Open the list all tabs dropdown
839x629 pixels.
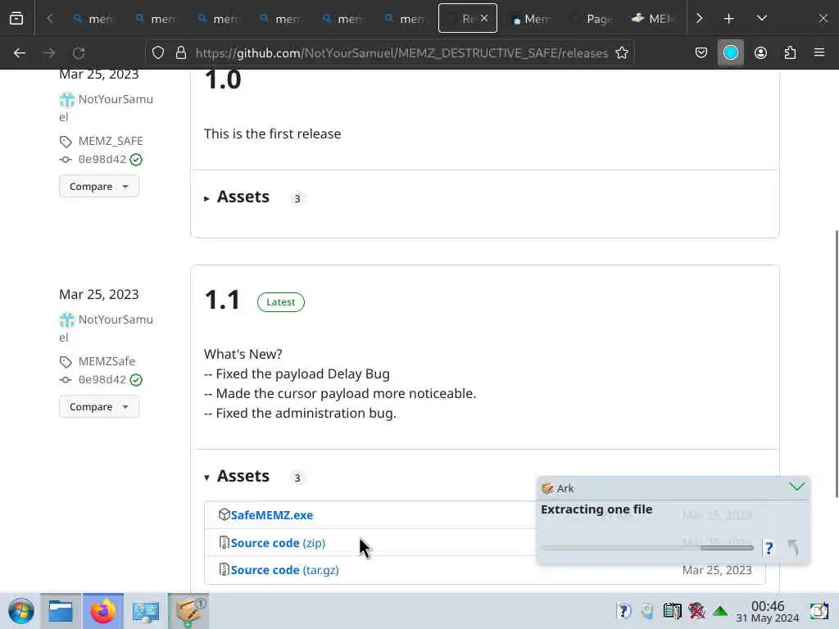pos(761,19)
